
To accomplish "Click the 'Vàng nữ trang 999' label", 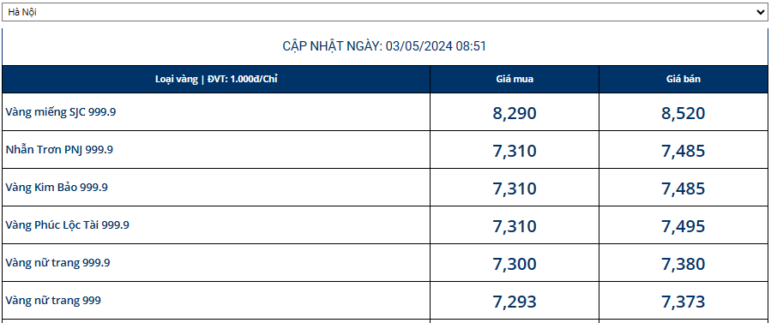I will (53, 301).
